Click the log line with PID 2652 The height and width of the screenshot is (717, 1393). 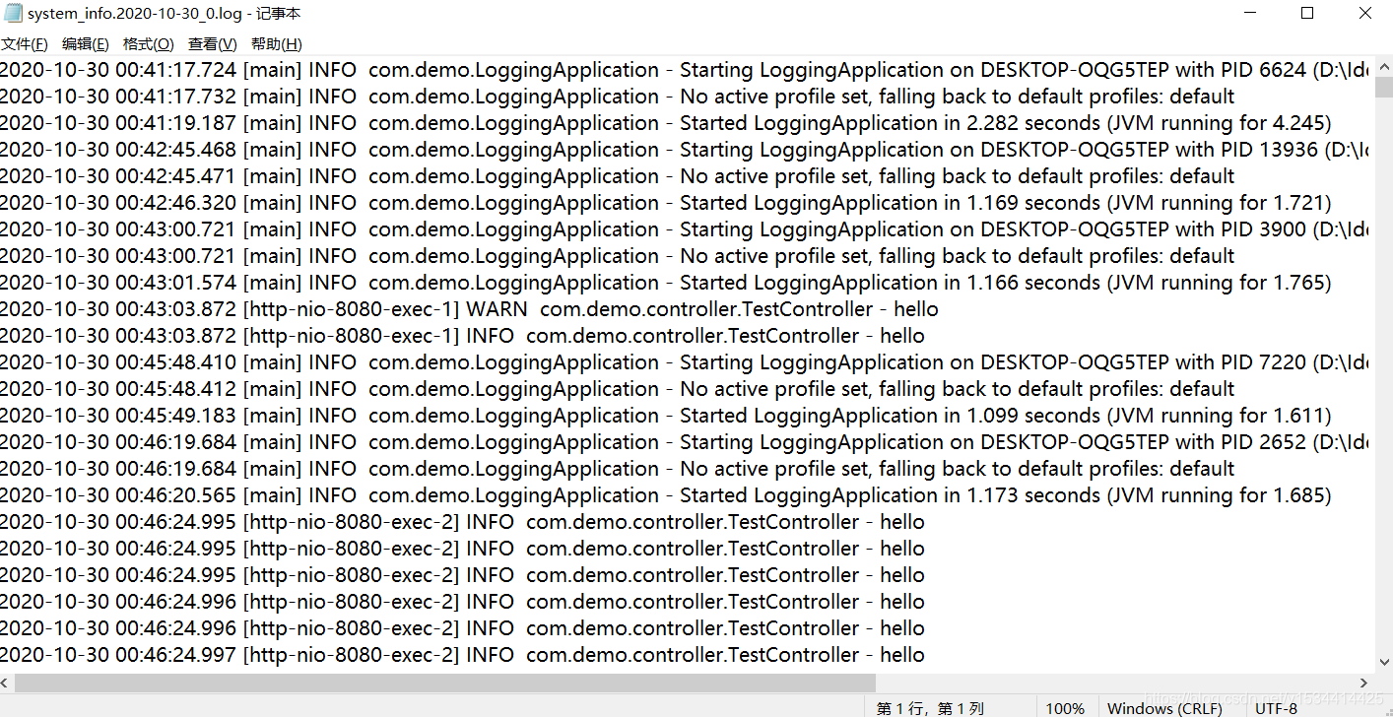pyautogui.click(x=685, y=442)
